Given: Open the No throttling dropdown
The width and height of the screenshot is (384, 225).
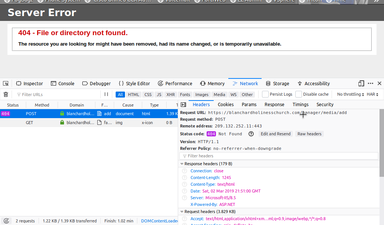Looking at the screenshot, I should click(x=350, y=94).
